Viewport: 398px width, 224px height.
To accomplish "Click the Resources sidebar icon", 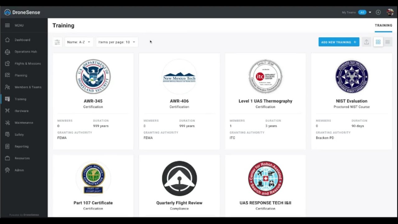I will tap(7, 158).
